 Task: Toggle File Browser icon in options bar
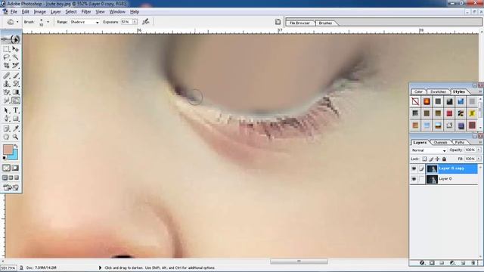[278, 22]
